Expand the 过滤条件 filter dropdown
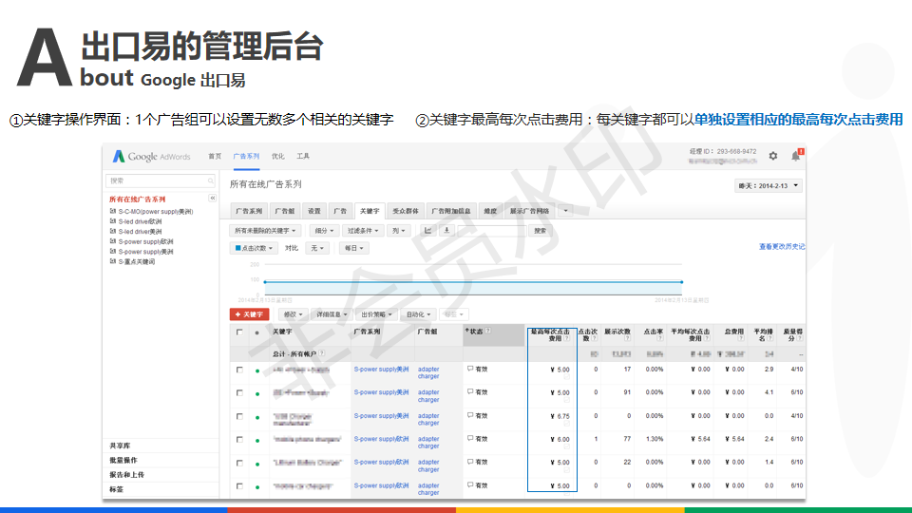Screen dimensions: 912x513 tap(362, 230)
